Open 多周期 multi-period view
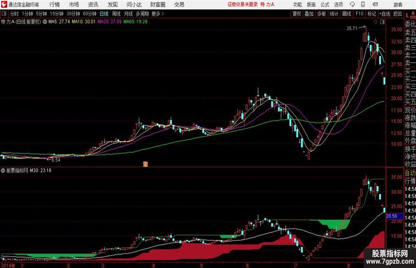The image size is (416, 268). coord(143,14)
